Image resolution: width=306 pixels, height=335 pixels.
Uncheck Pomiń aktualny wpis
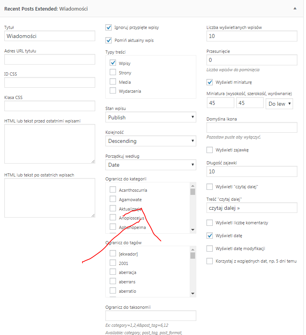109,40
